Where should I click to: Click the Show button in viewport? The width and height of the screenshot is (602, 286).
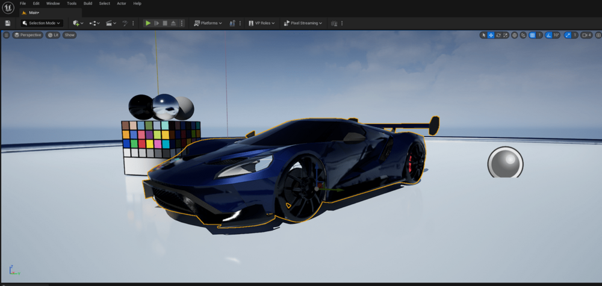(70, 35)
